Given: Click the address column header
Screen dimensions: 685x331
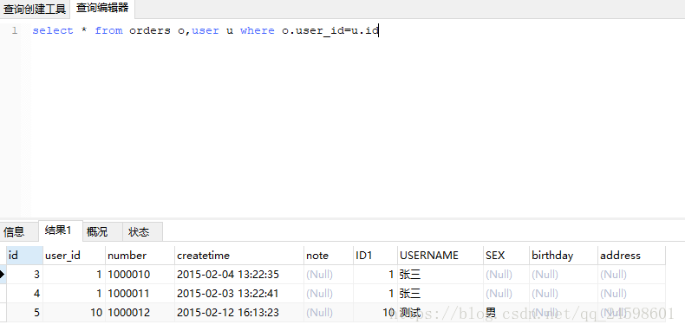Looking at the screenshot, I should [x=632, y=256].
